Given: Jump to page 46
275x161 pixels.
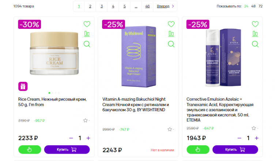Looking at the screenshot, I should [147, 6].
